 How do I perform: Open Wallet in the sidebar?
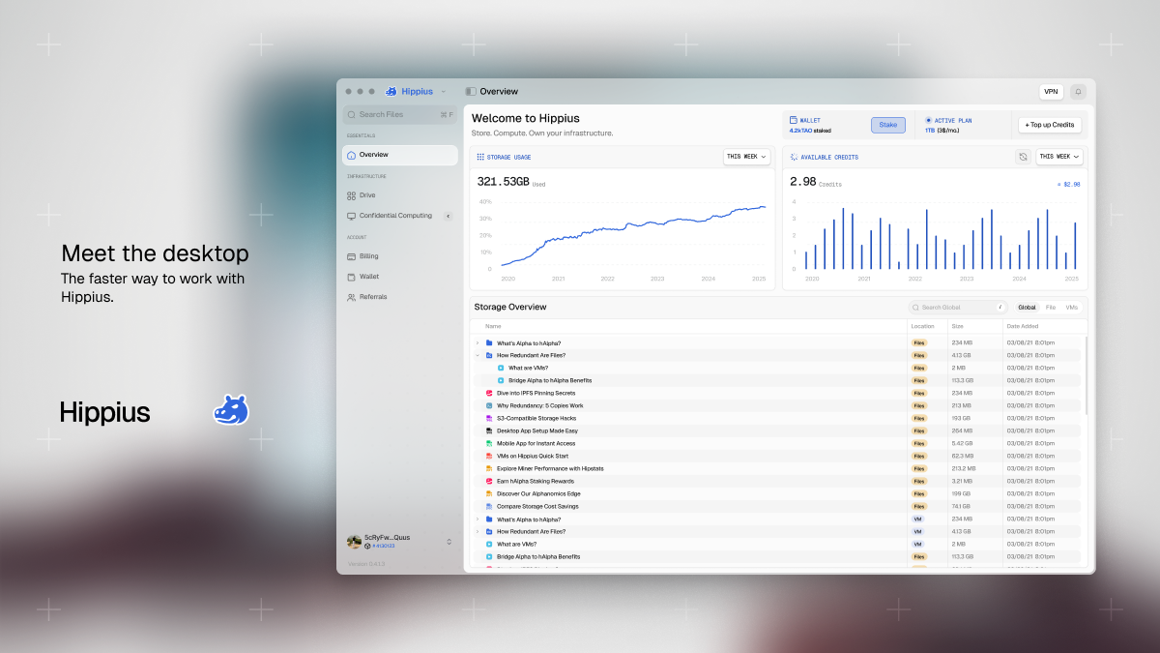click(369, 277)
